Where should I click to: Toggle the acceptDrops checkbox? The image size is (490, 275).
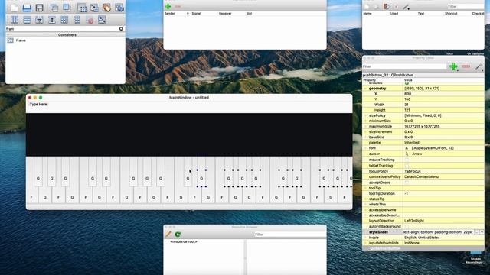coord(407,183)
